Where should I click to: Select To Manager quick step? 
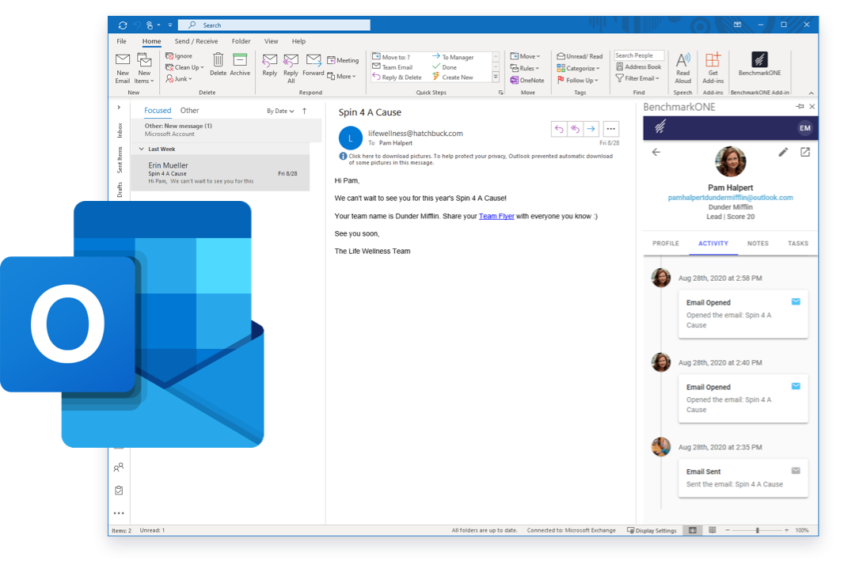coord(453,57)
